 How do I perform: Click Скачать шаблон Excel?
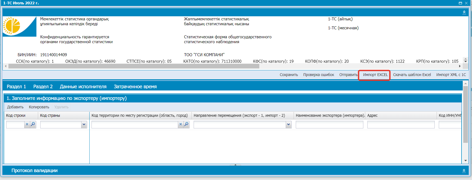point(412,75)
